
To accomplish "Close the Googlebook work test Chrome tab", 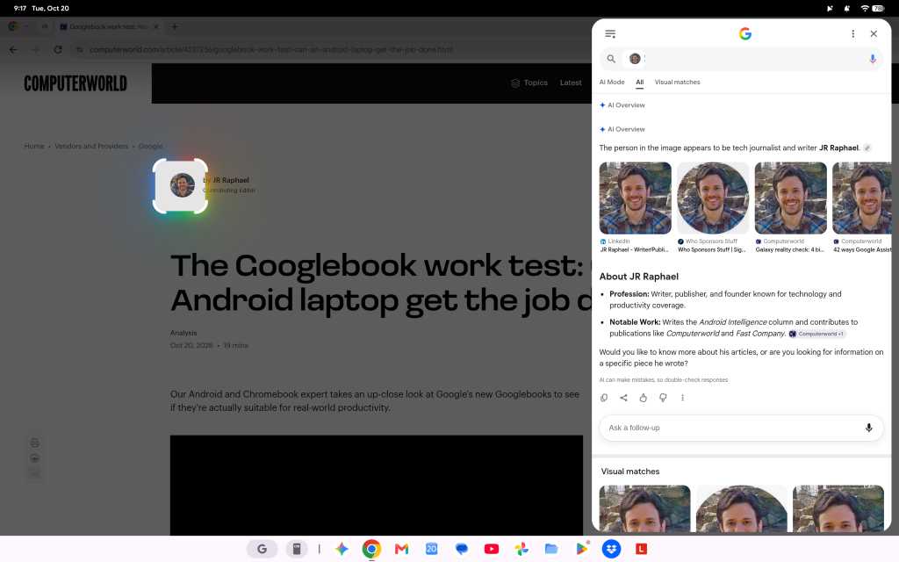I will pyautogui.click(x=156, y=26).
